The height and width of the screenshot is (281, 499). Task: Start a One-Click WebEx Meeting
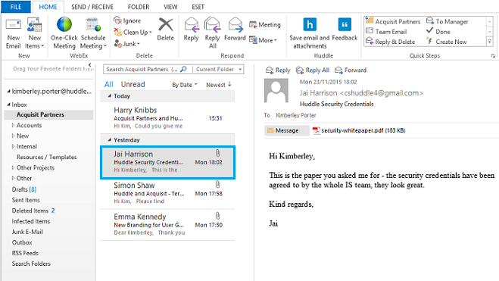[64, 34]
